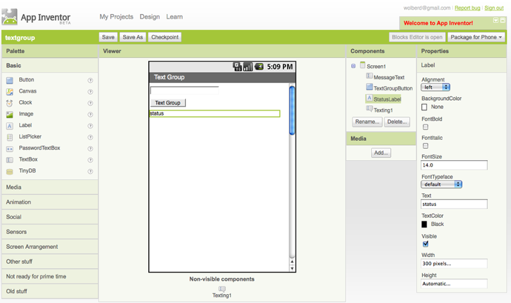This screenshot has width=511, height=303.
Task: Open the Design tab
Action: coord(149,17)
